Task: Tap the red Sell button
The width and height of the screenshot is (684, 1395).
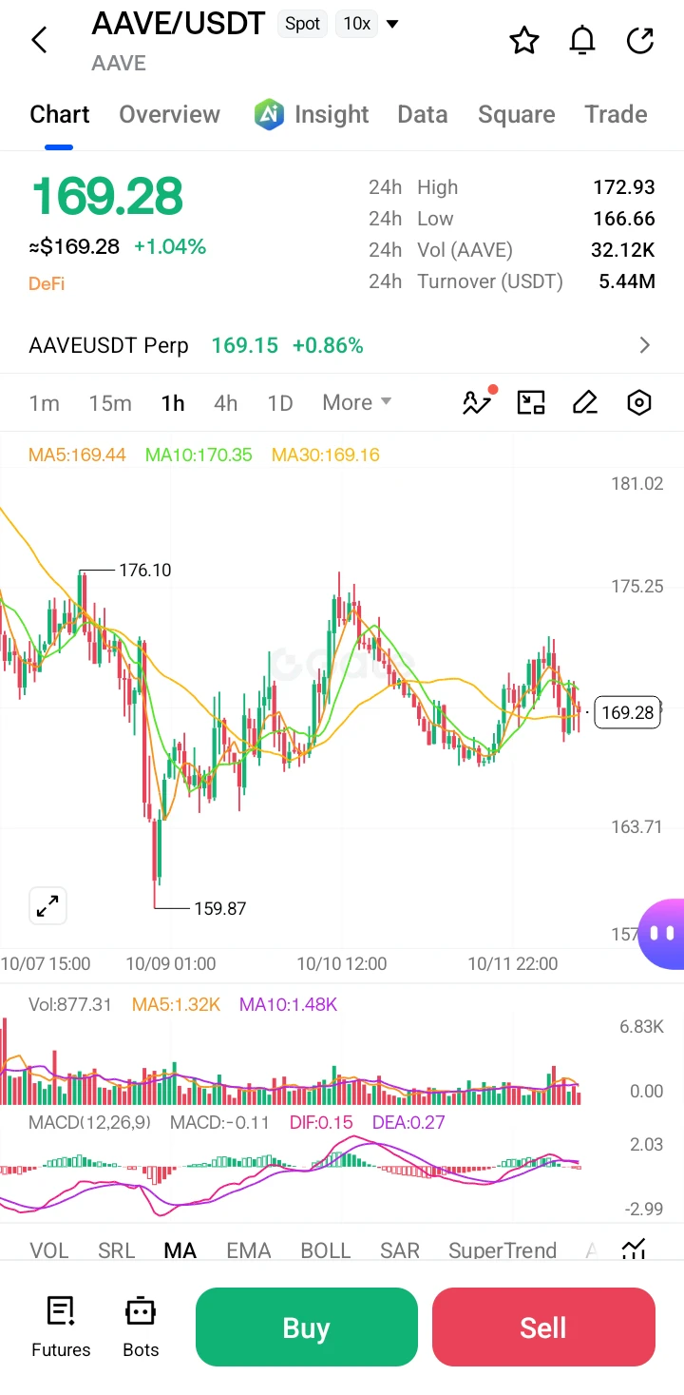Action: click(543, 1327)
